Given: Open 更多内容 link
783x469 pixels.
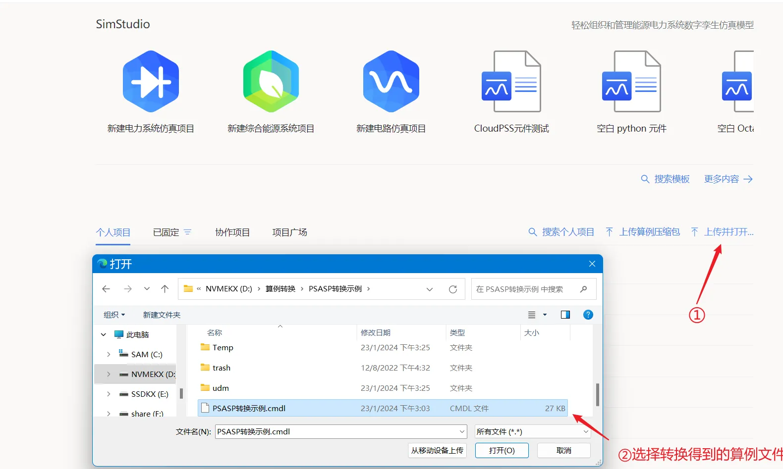Looking at the screenshot, I should (728, 179).
